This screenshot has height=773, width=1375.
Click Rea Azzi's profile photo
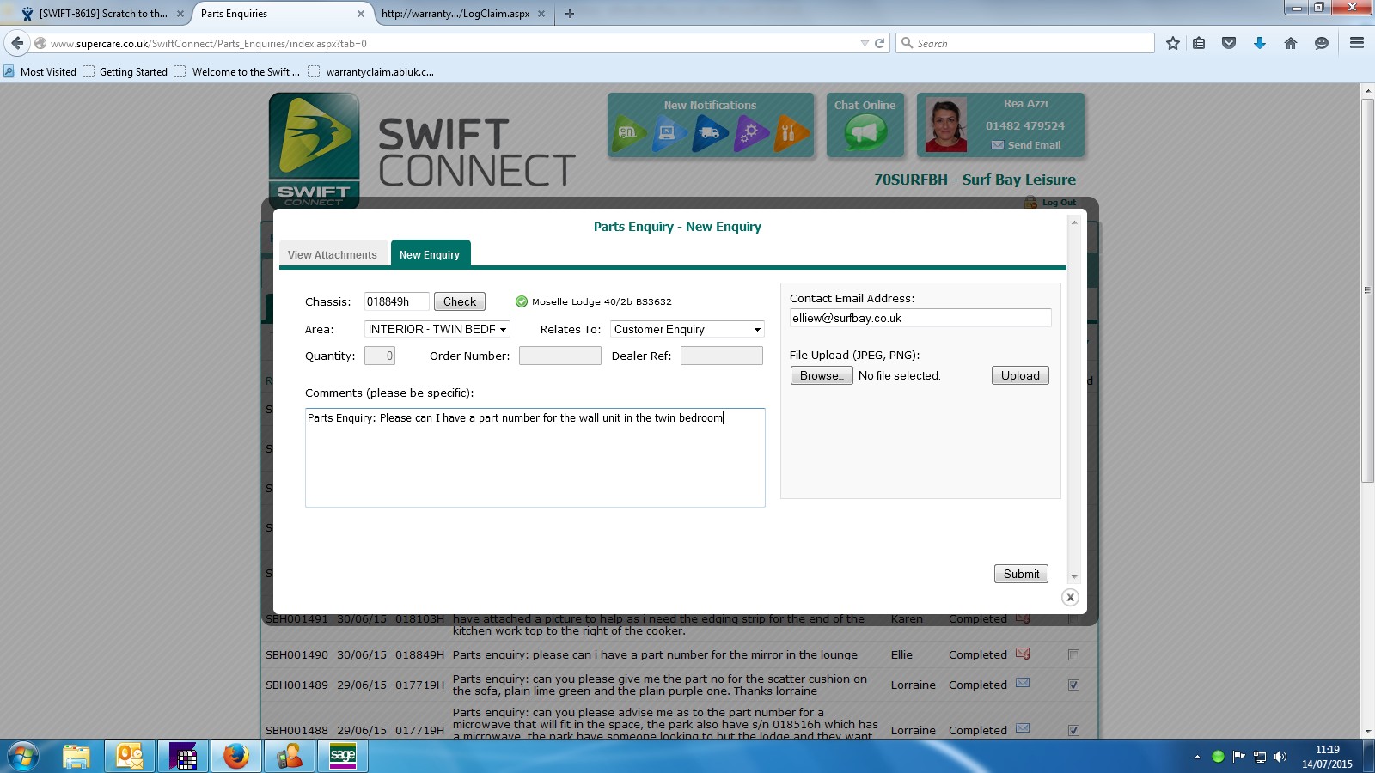pos(946,125)
